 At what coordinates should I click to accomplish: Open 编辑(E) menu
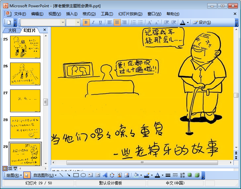37,14
